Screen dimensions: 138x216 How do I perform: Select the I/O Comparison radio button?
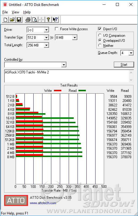[x=100, y=35]
